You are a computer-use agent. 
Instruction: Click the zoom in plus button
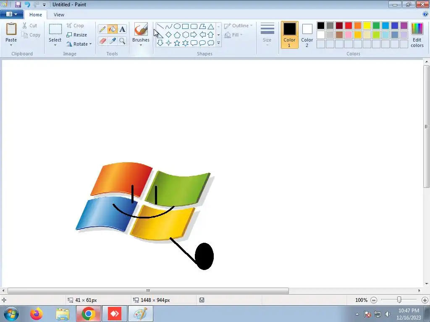[x=425, y=300]
